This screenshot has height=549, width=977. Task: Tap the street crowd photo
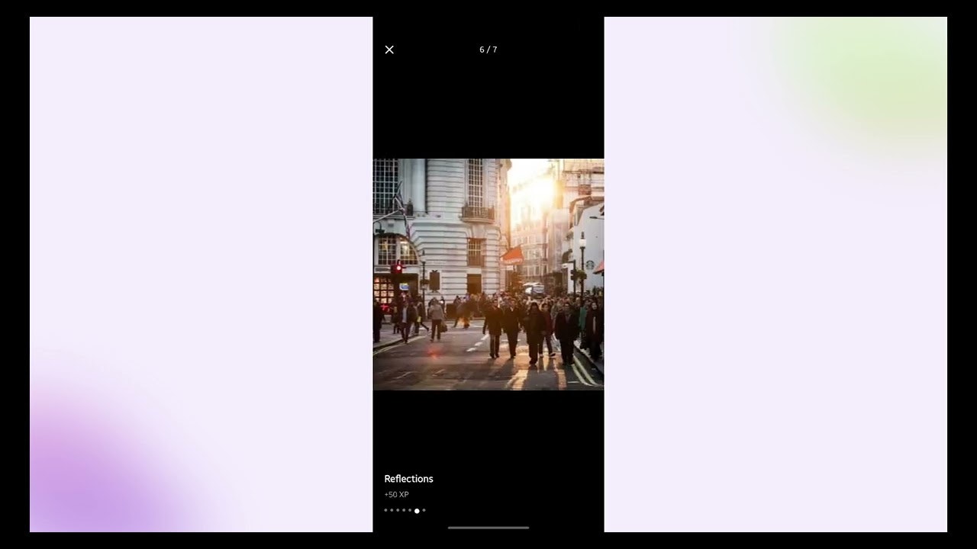click(488, 274)
